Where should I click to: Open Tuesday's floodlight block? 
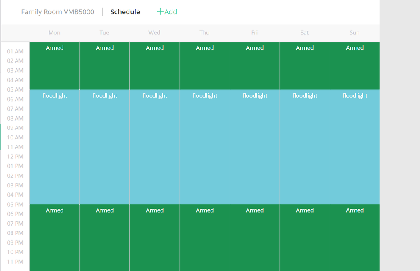(105, 147)
